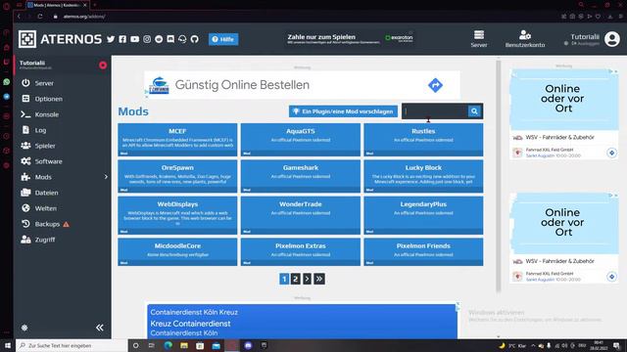Open the WebDisplays mod card

pyautogui.click(x=177, y=215)
